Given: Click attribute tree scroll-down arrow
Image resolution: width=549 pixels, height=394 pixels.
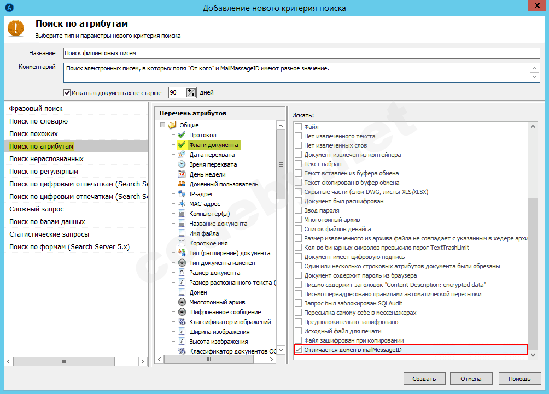Looking at the screenshot, I should [x=281, y=350].
